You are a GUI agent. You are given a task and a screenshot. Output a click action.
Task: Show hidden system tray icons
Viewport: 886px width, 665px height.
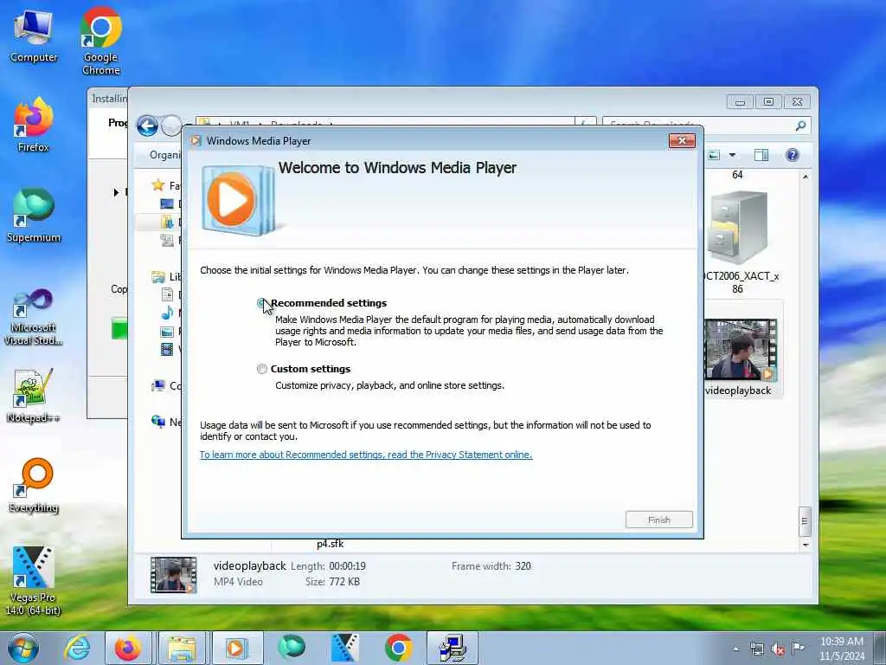[x=735, y=649]
